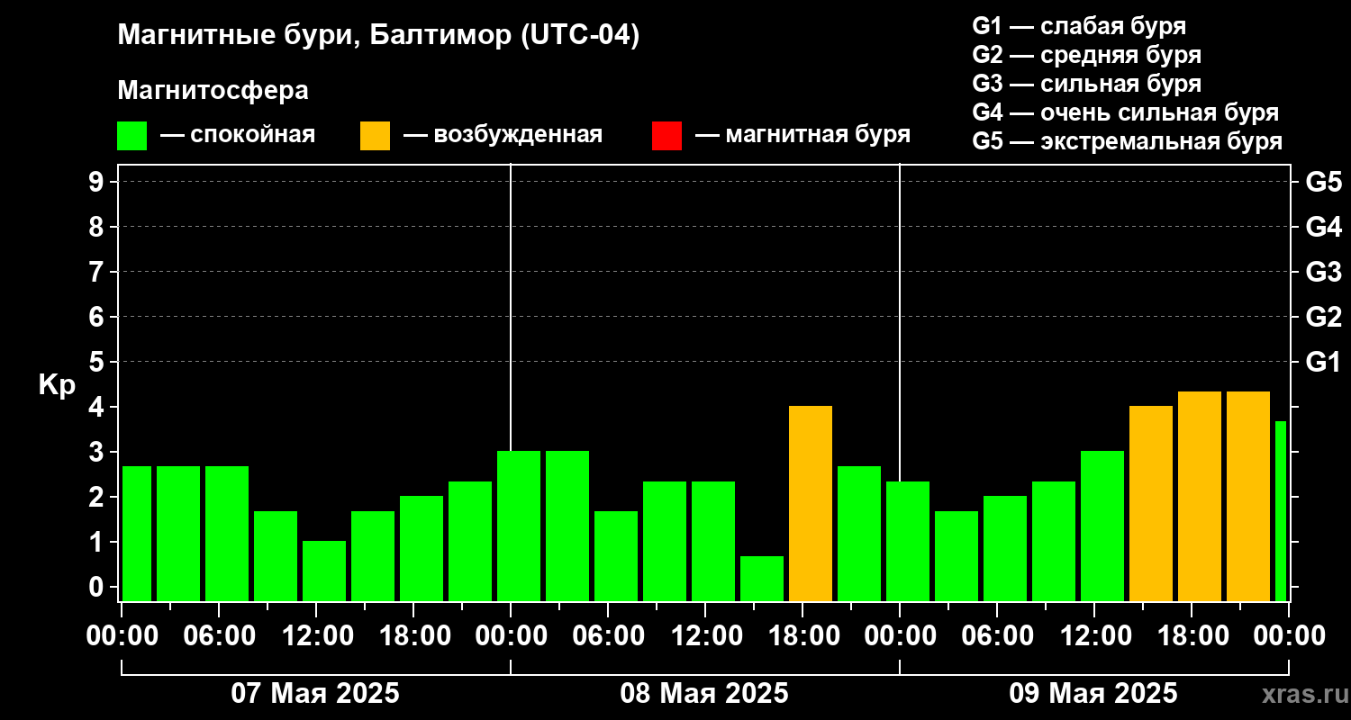Select the 'G5 — экстремальная буря' legend line

(x=1128, y=141)
